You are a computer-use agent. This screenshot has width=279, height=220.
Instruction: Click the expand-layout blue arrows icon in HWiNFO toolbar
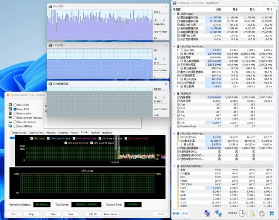tap(176, 213)
